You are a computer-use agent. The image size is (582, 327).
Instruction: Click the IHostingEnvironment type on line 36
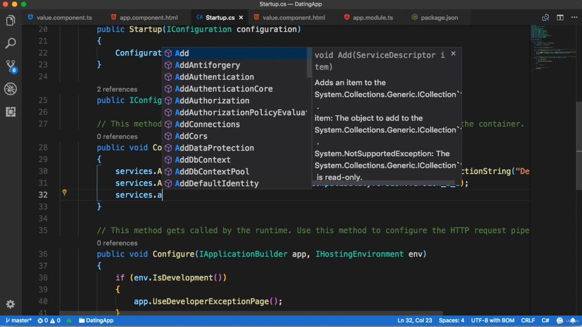359,254
